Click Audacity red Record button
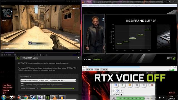Viewport: 178px width, 100px height. (x=152, y=85)
